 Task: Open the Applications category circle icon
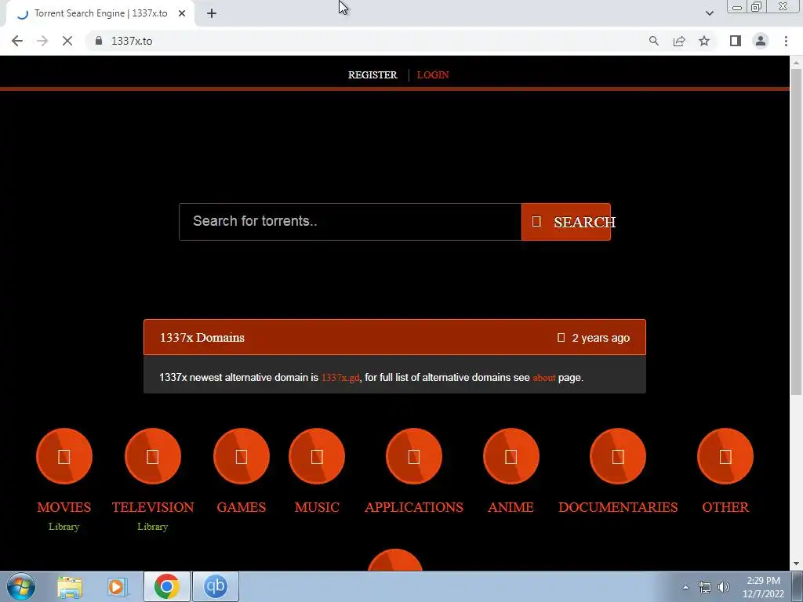click(x=414, y=456)
